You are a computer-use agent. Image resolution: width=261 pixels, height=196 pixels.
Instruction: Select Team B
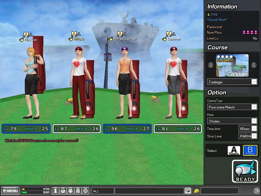(250, 151)
